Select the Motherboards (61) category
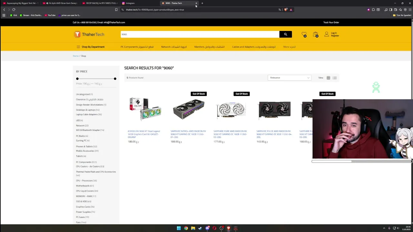The image size is (413, 232). pos(85,186)
